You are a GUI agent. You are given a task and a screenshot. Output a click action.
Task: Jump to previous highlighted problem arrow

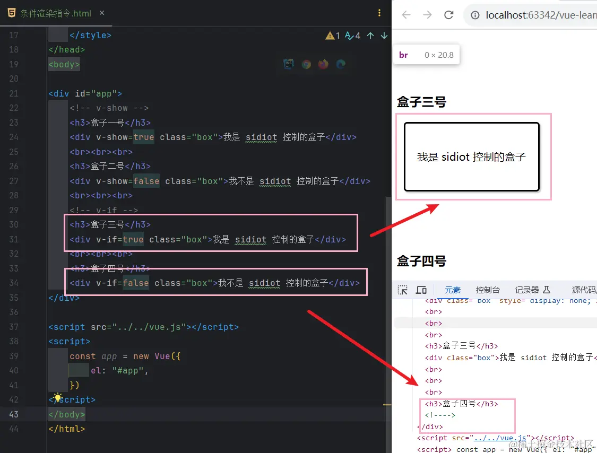pos(370,36)
